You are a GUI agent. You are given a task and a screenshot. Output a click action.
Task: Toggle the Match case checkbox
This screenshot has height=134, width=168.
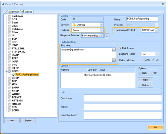pyautogui.click(x=120, y=48)
